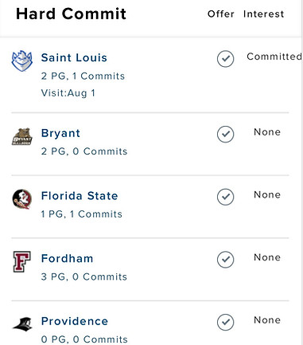303x345 pixels.
Task: Click the Providence Friars logo
Action: point(22,323)
